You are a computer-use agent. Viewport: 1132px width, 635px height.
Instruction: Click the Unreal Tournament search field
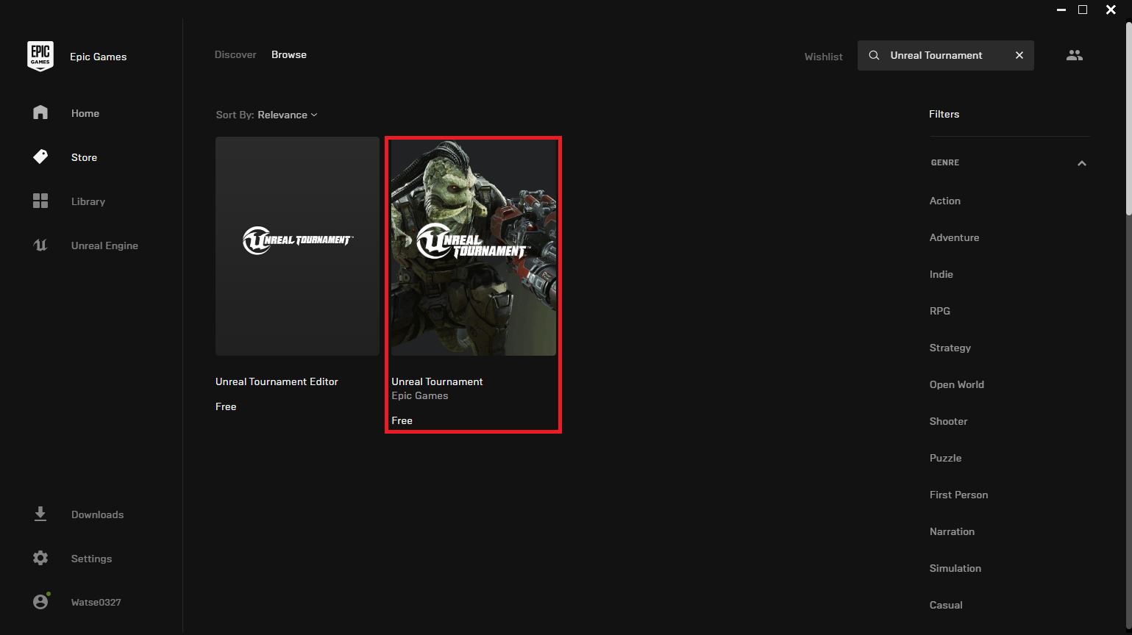(x=936, y=55)
